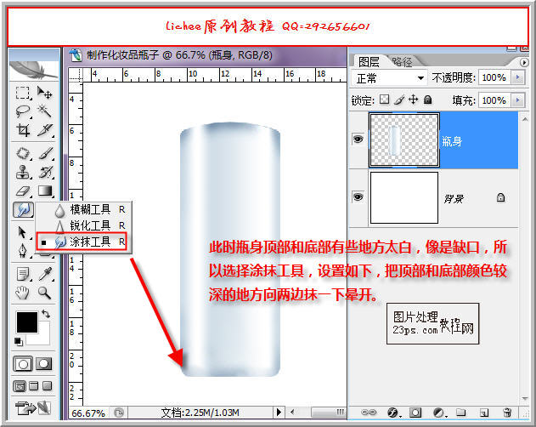Create a new layer

483,413
